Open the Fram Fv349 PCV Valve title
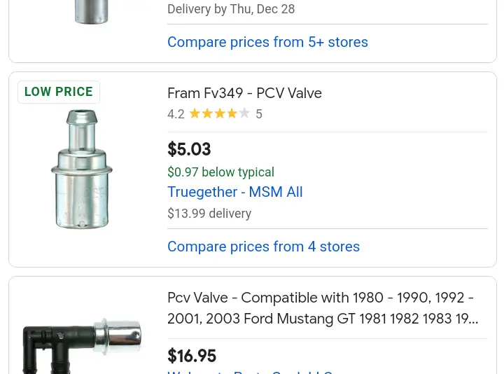The width and height of the screenshot is (504, 374). click(244, 93)
